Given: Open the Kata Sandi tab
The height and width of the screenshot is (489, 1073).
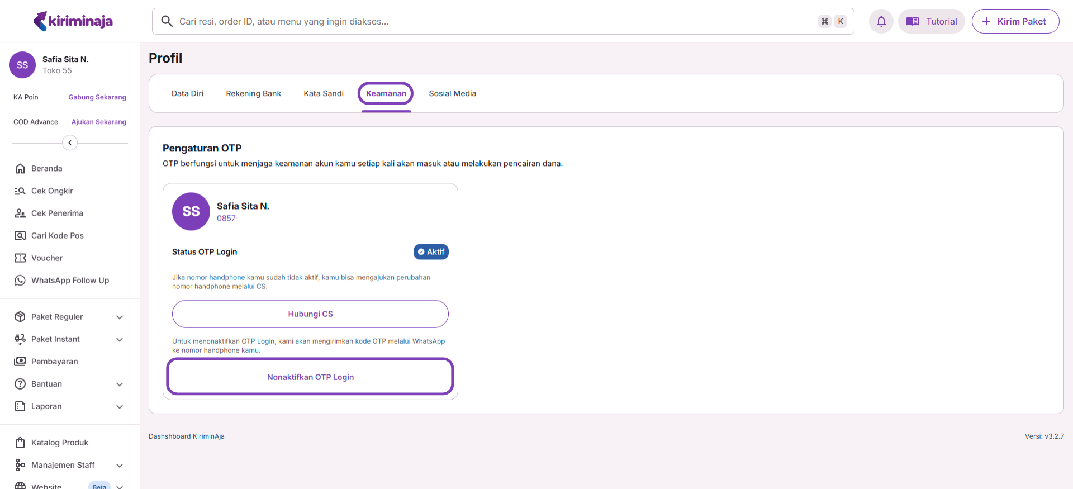Looking at the screenshot, I should coord(324,93).
